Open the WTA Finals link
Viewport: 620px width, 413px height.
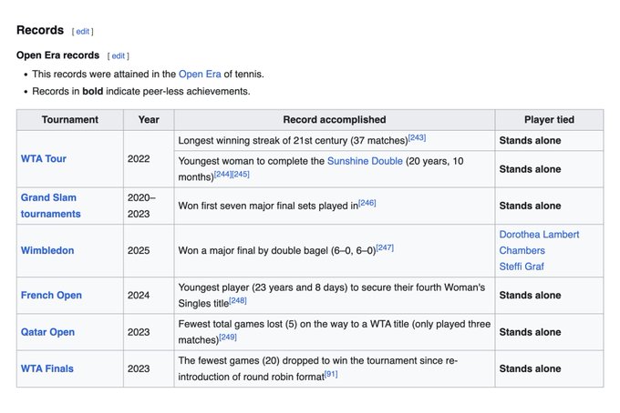(x=47, y=368)
